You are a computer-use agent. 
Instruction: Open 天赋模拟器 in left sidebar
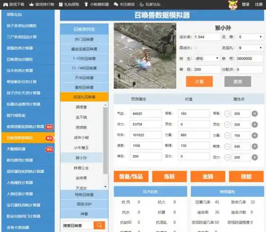pos(16,149)
